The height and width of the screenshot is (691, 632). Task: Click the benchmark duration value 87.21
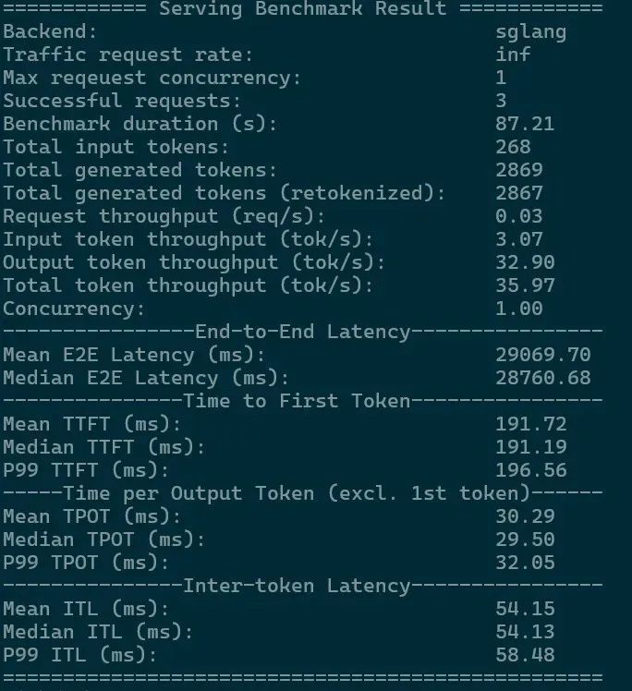pyautogui.click(x=525, y=124)
